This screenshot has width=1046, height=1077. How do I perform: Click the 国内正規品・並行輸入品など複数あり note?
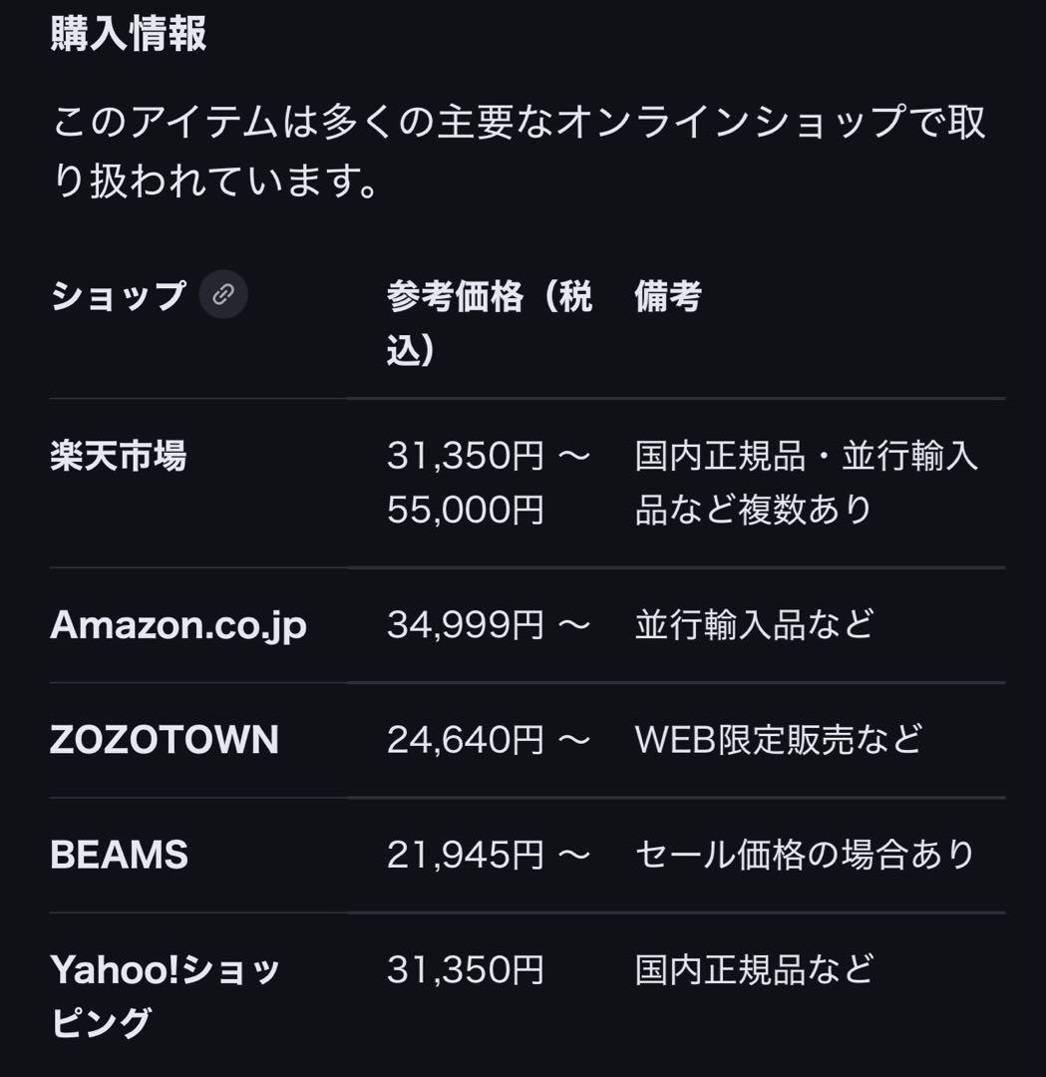[x=806, y=483]
